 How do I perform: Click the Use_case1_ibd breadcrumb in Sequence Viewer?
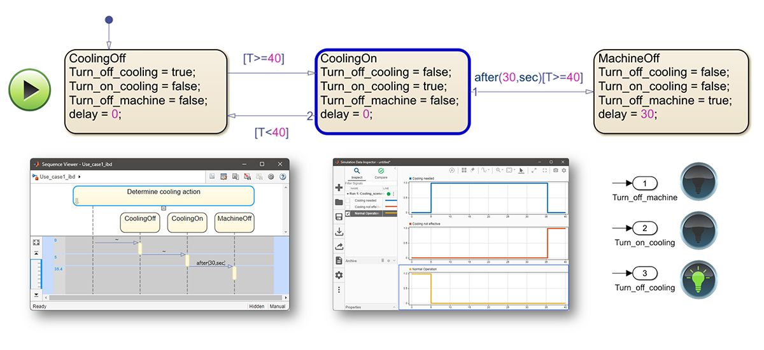click(57, 177)
